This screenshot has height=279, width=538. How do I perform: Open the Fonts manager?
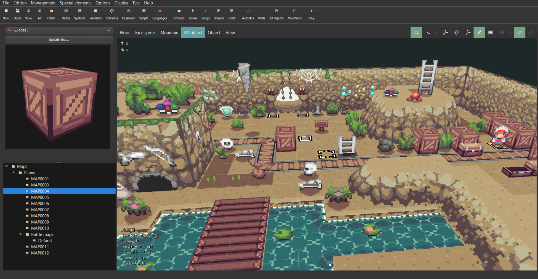[x=231, y=14]
